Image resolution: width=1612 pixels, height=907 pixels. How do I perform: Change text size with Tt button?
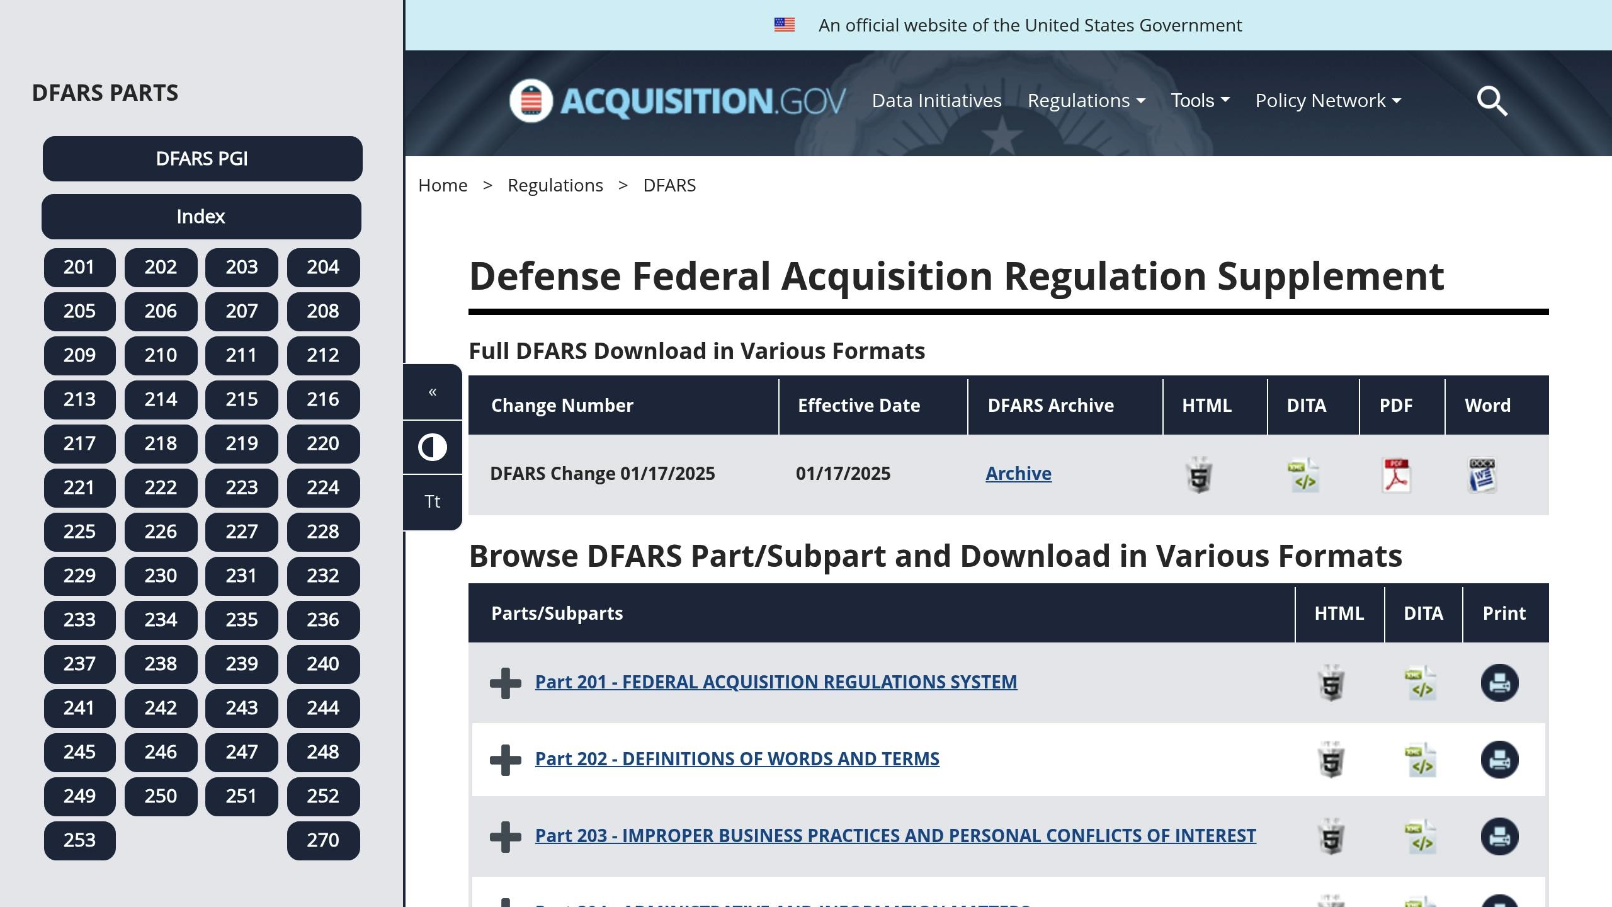pyautogui.click(x=433, y=502)
